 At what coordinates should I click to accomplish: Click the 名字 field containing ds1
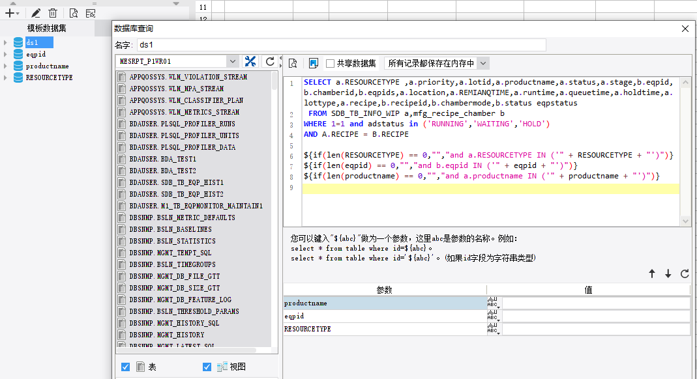(x=341, y=45)
